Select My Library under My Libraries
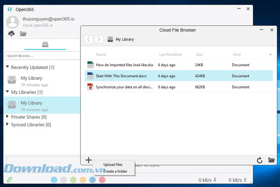 click(42, 105)
